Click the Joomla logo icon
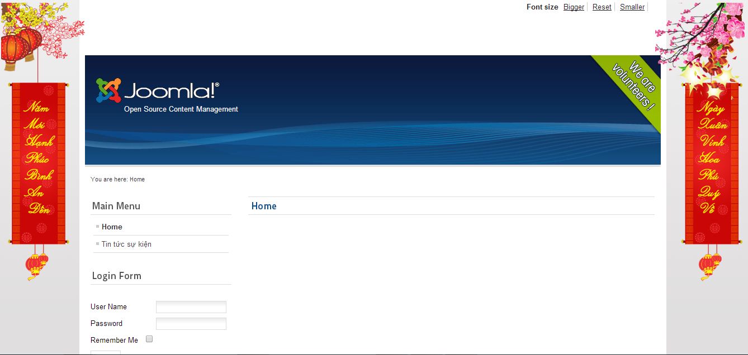Image resolution: width=748 pixels, height=355 pixels. (x=108, y=90)
